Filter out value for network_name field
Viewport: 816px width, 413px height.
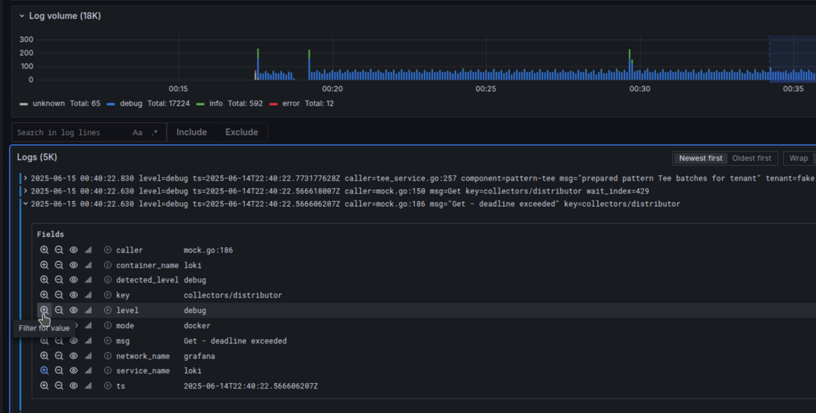(59, 356)
